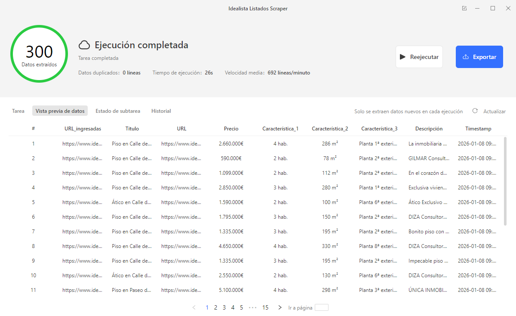Select Vista previa de datos tab

(60, 111)
